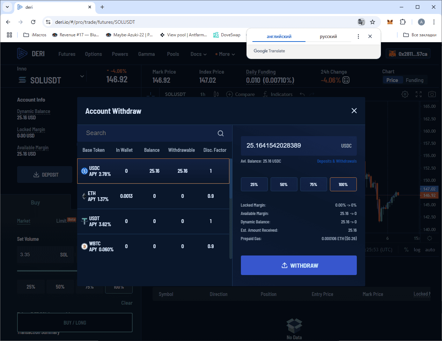Select the Buy tab
This screenshot has width=442, height=341.
(x=35, y=202)
